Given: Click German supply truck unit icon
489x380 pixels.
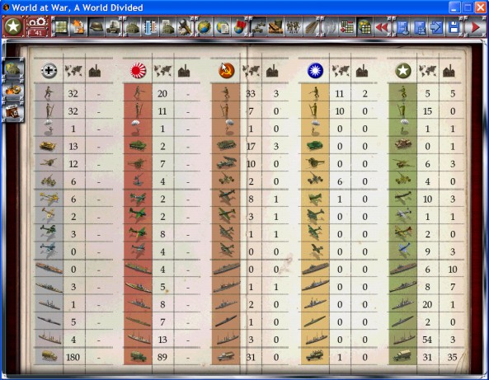Looking at the screenshot, I should tap(49, 356).
